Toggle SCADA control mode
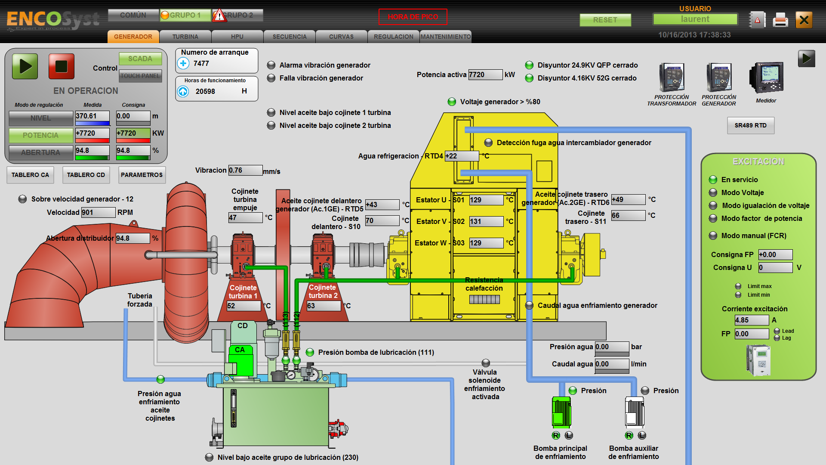The width and height of the screenshot is (826, 465). point(140,59)
